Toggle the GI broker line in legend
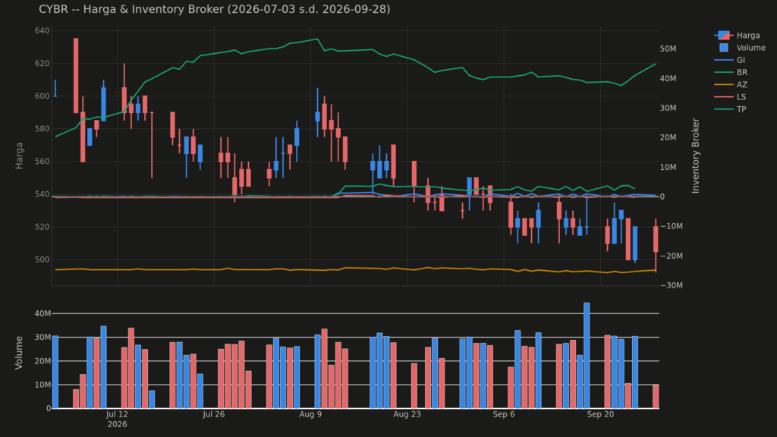The width and height of the screenshot is (777, 437). tap(729, 60)
